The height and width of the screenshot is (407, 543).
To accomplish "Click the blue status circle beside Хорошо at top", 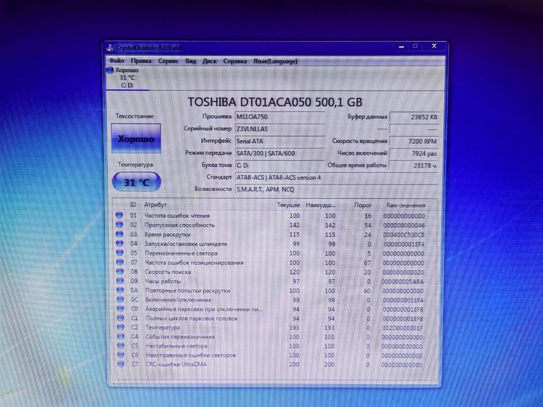I will click(110, 70).
